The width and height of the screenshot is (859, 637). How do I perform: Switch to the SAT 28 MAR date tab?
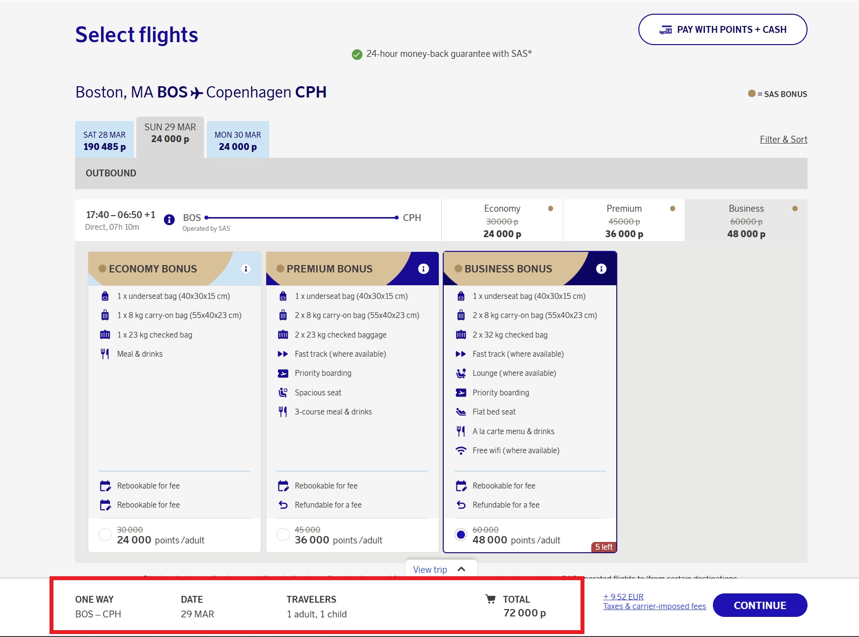[104, 140]
